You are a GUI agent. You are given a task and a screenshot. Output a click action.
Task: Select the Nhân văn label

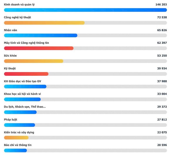(11, 30)
